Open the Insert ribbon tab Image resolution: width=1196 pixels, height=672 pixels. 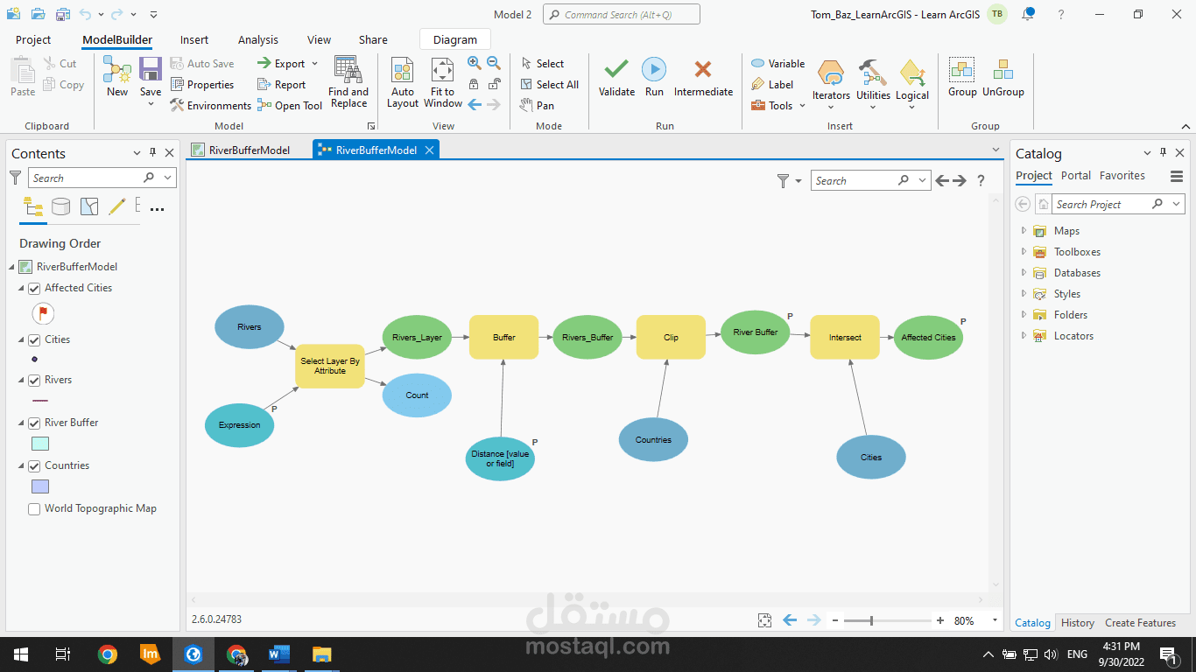194,40
